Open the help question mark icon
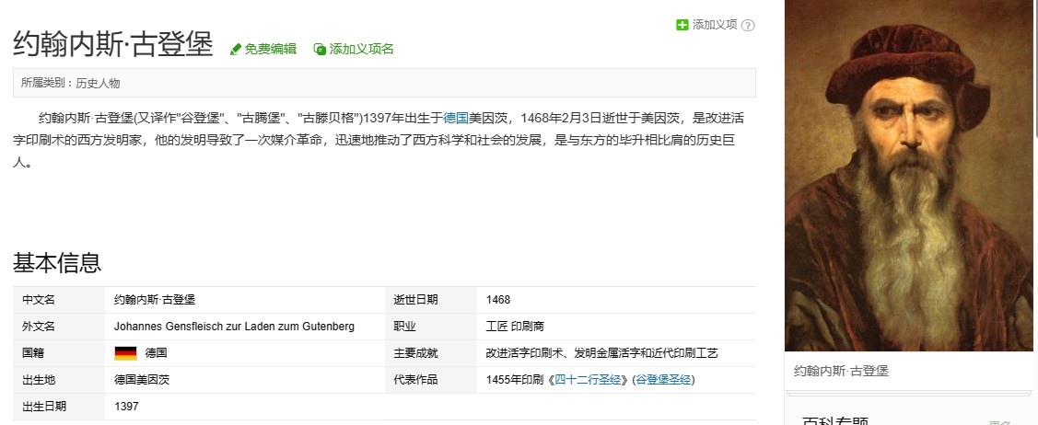 point(748,26)
